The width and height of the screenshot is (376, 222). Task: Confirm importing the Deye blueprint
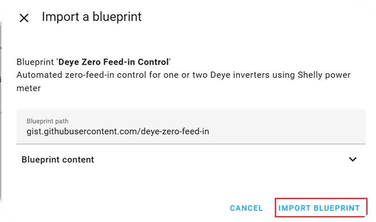(x=319, y=208)
